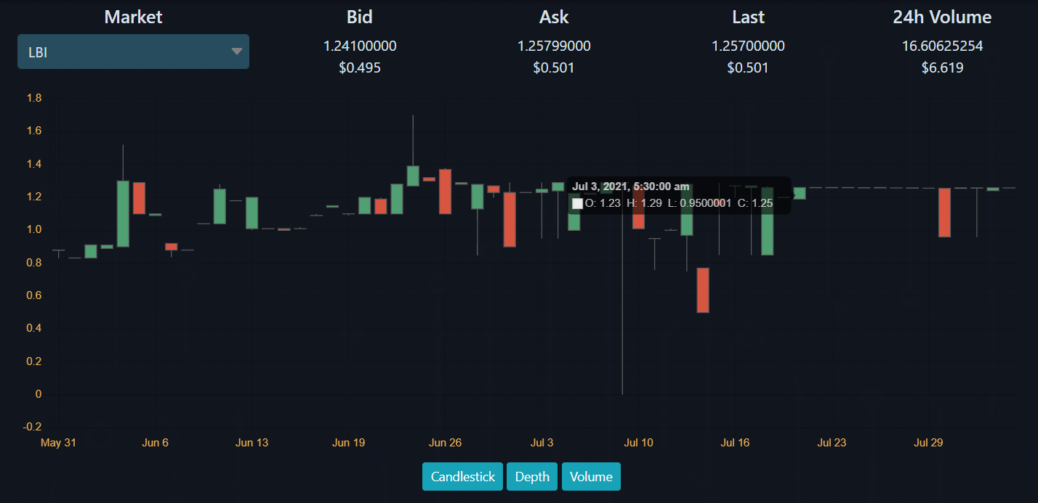Open the LBI market dropdown

133,52
